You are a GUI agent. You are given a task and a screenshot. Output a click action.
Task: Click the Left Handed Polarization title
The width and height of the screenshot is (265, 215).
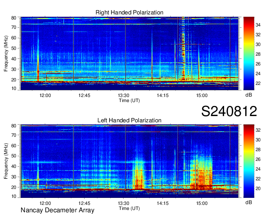[x=129, y=120]
